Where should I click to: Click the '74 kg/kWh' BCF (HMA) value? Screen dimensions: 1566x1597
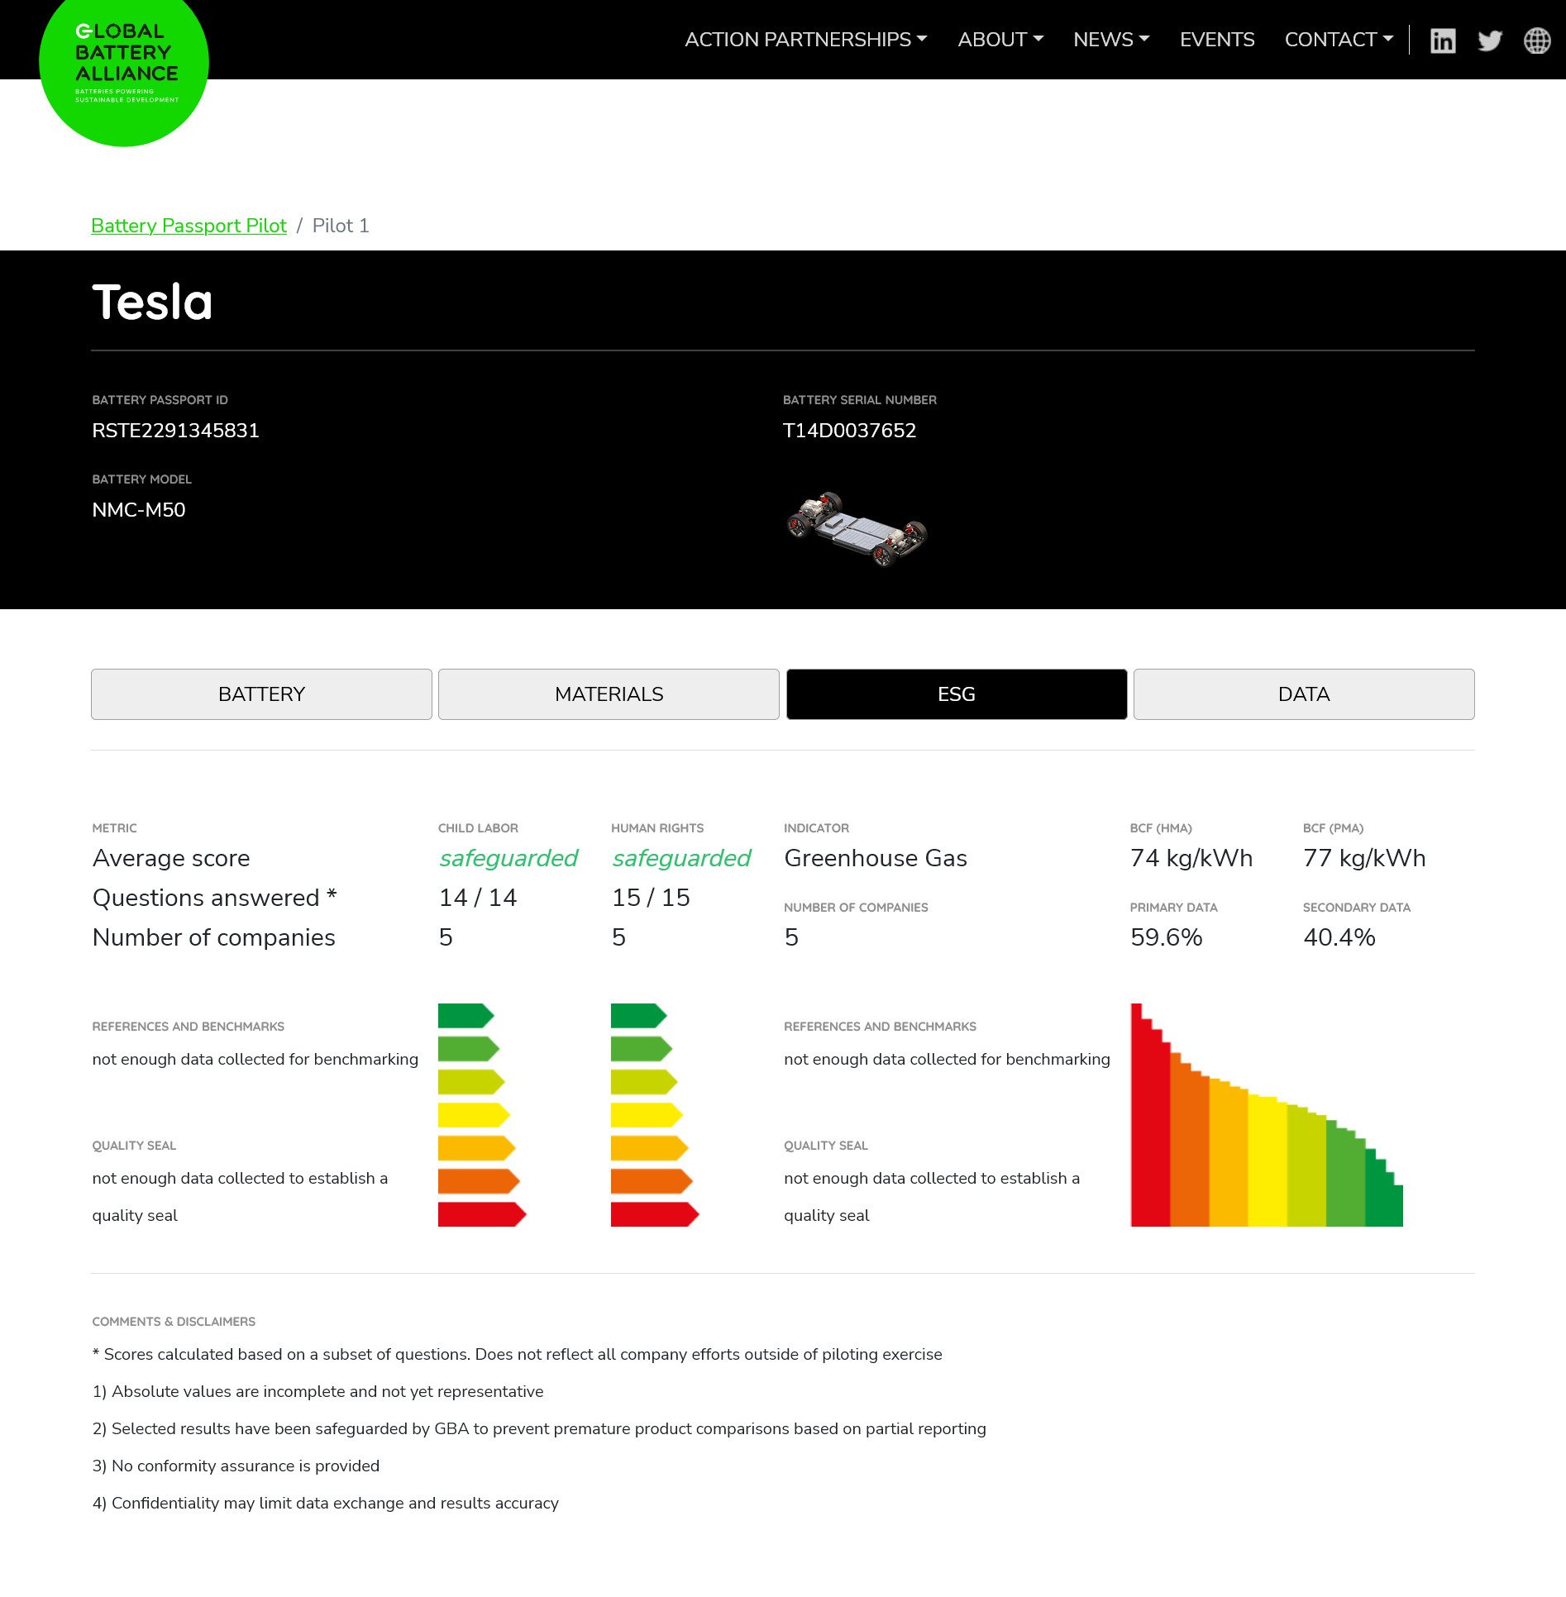1191,858
